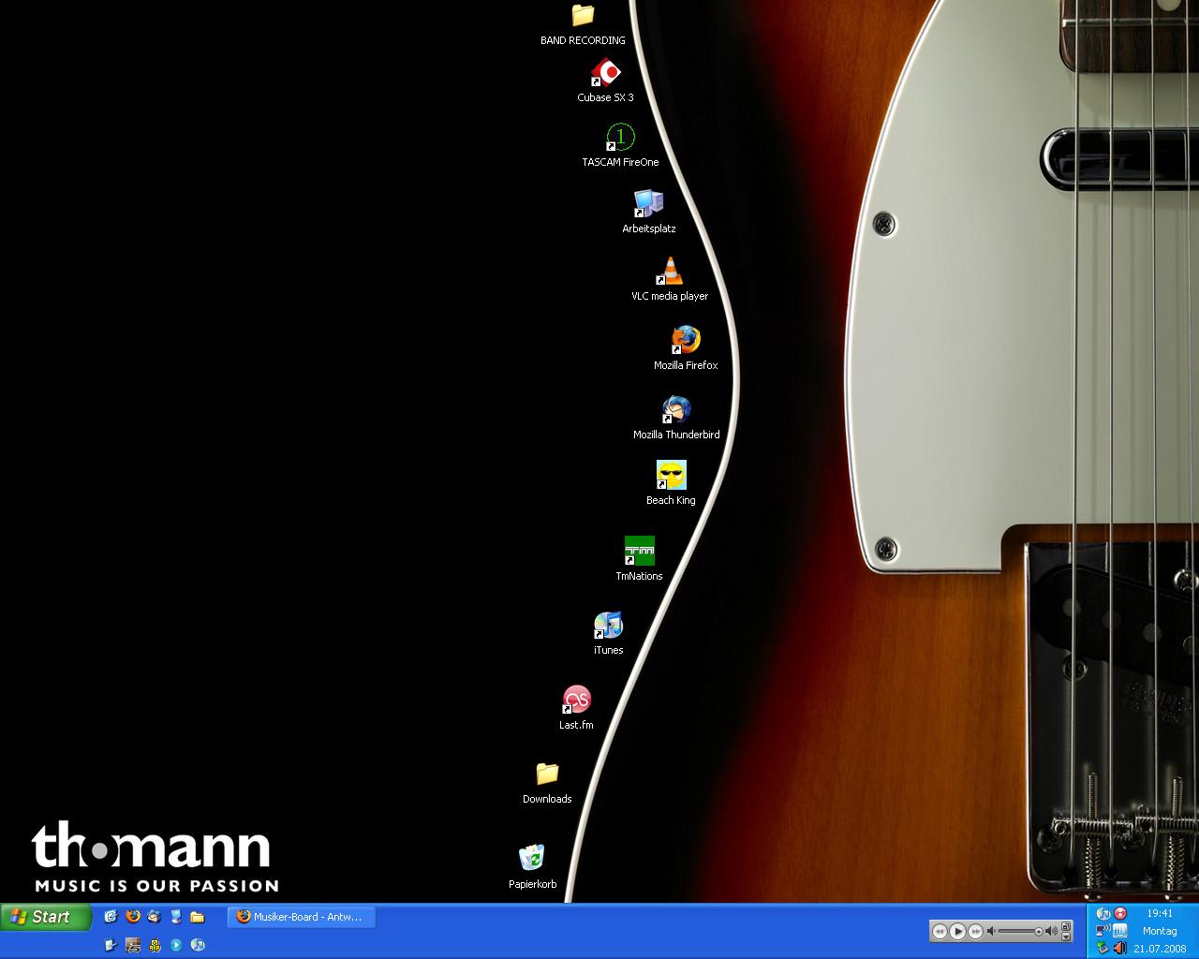
Task: Select the Arbeitsplatz desktop icon
Action: point(648,212)
